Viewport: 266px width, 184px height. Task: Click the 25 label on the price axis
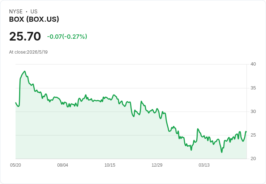click(x=253, y=135)
